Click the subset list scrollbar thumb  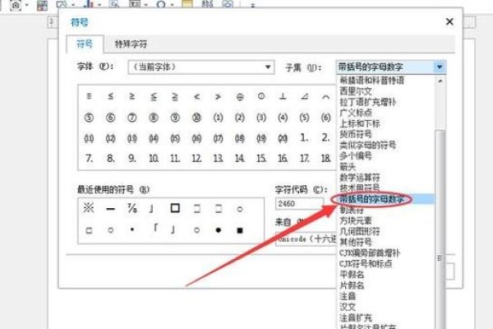[440, 229]
